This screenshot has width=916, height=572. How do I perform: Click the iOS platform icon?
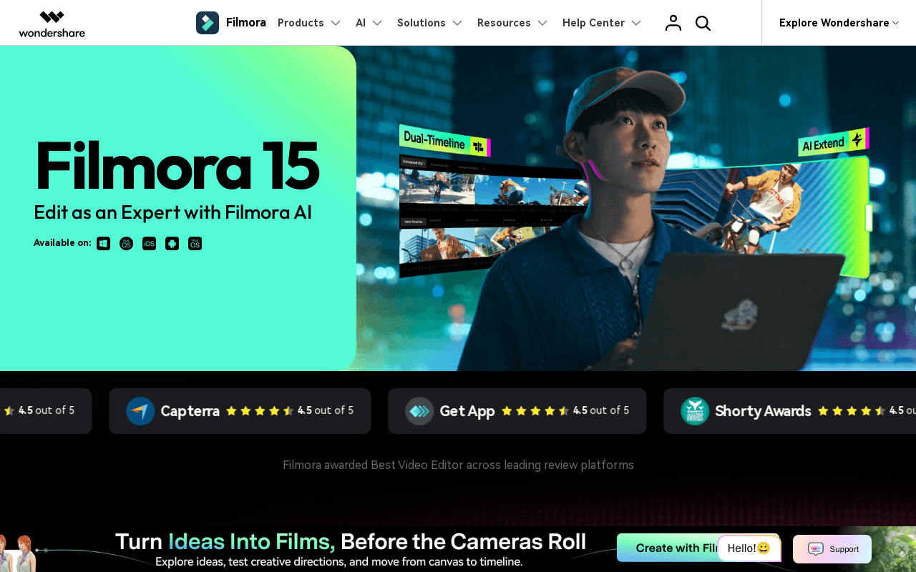pos(150,244)
